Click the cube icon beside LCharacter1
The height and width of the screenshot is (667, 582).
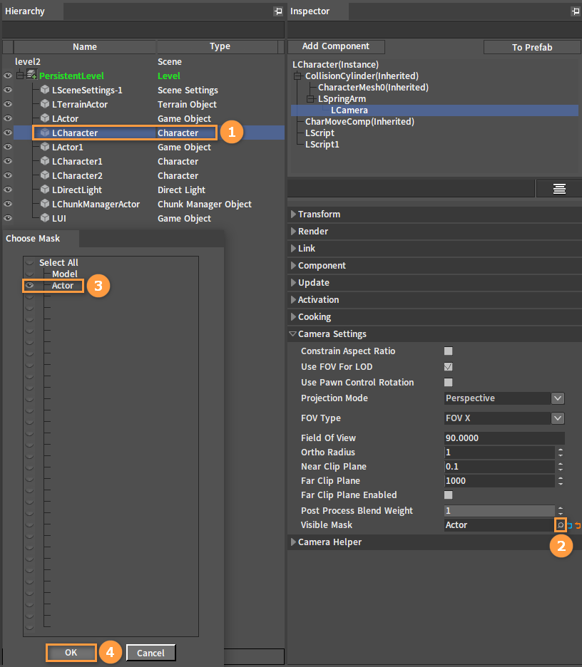click(45, 161)
